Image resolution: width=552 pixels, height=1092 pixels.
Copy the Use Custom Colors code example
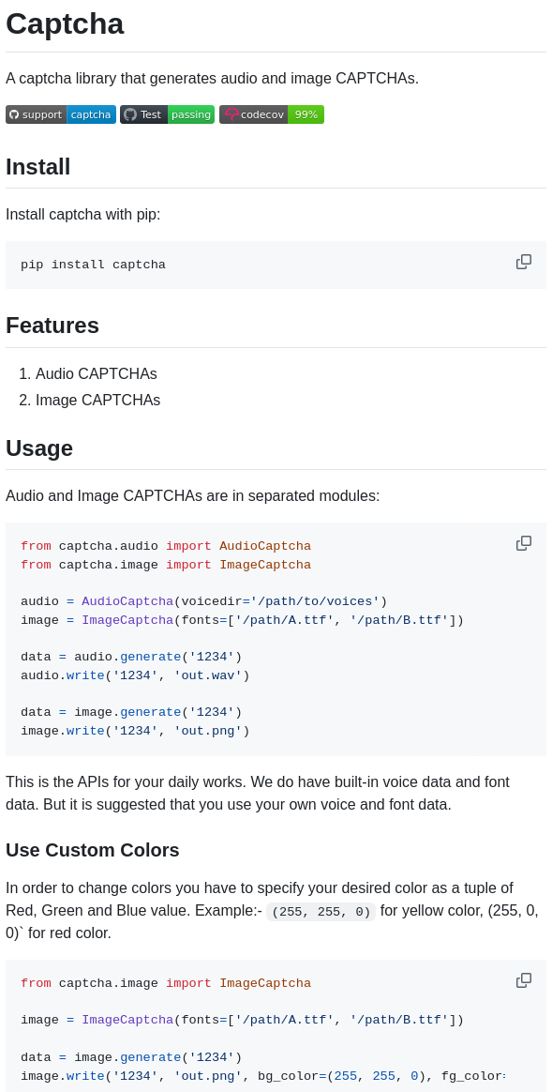click(x=524, y=979)
